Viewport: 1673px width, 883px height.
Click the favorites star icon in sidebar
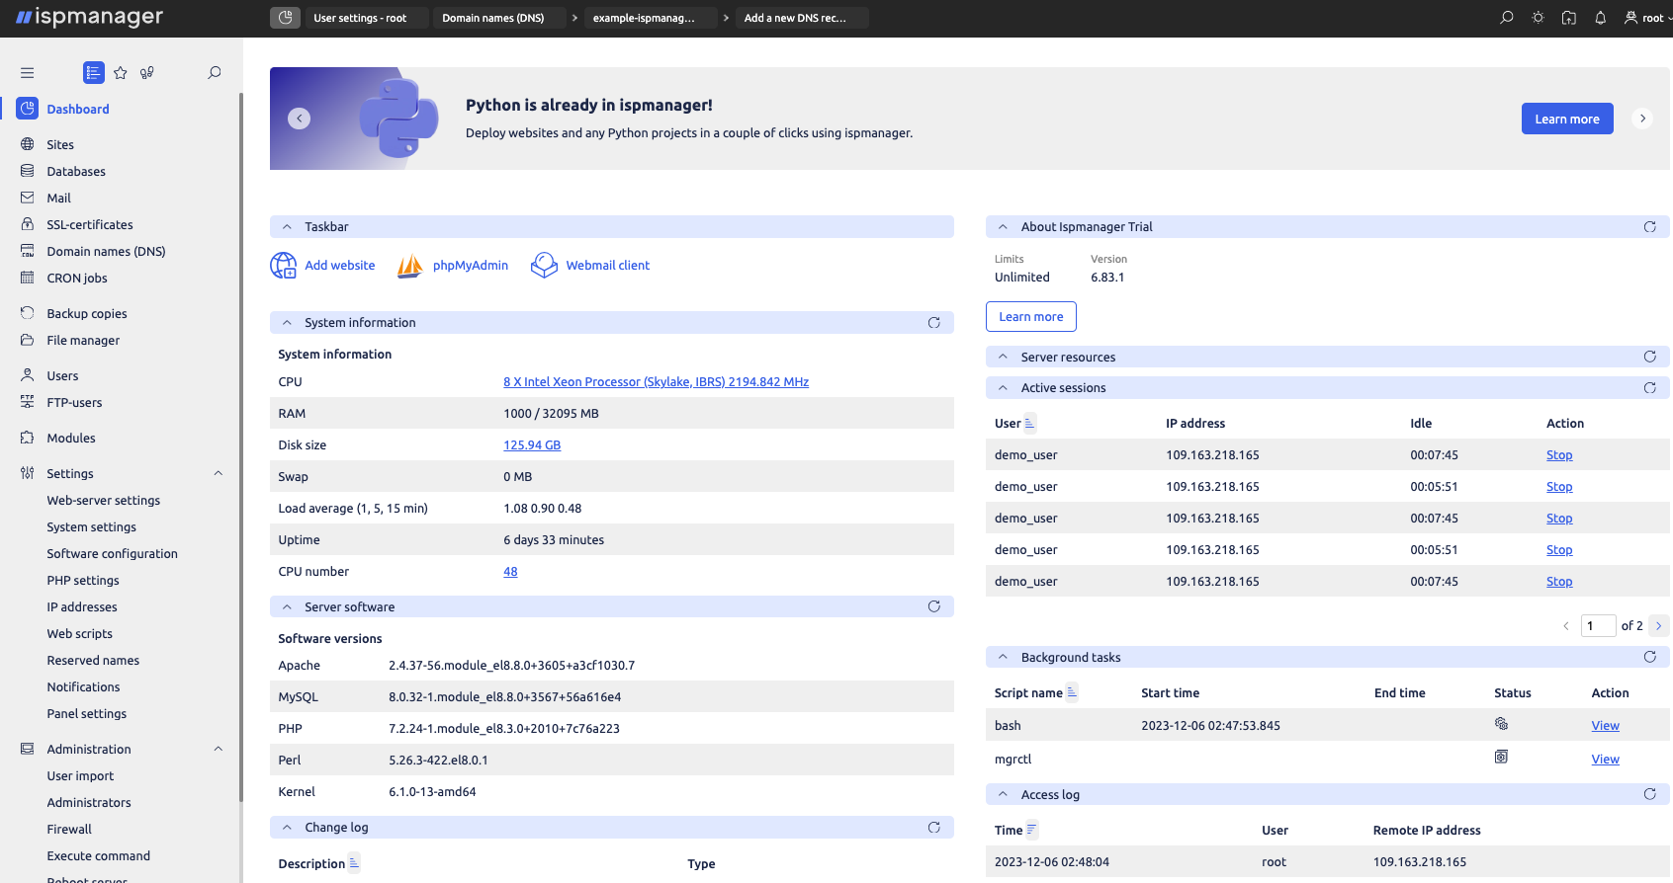pos(121,73)
